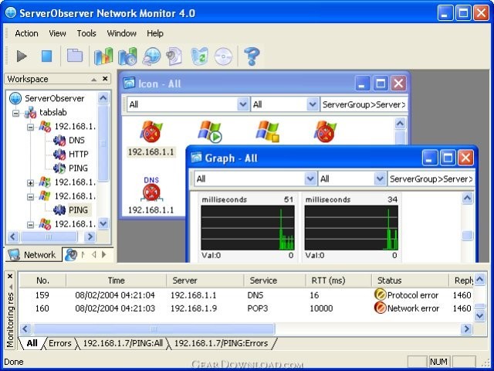Open the 192.168.1.7/PING:All tab

point(123,343)
